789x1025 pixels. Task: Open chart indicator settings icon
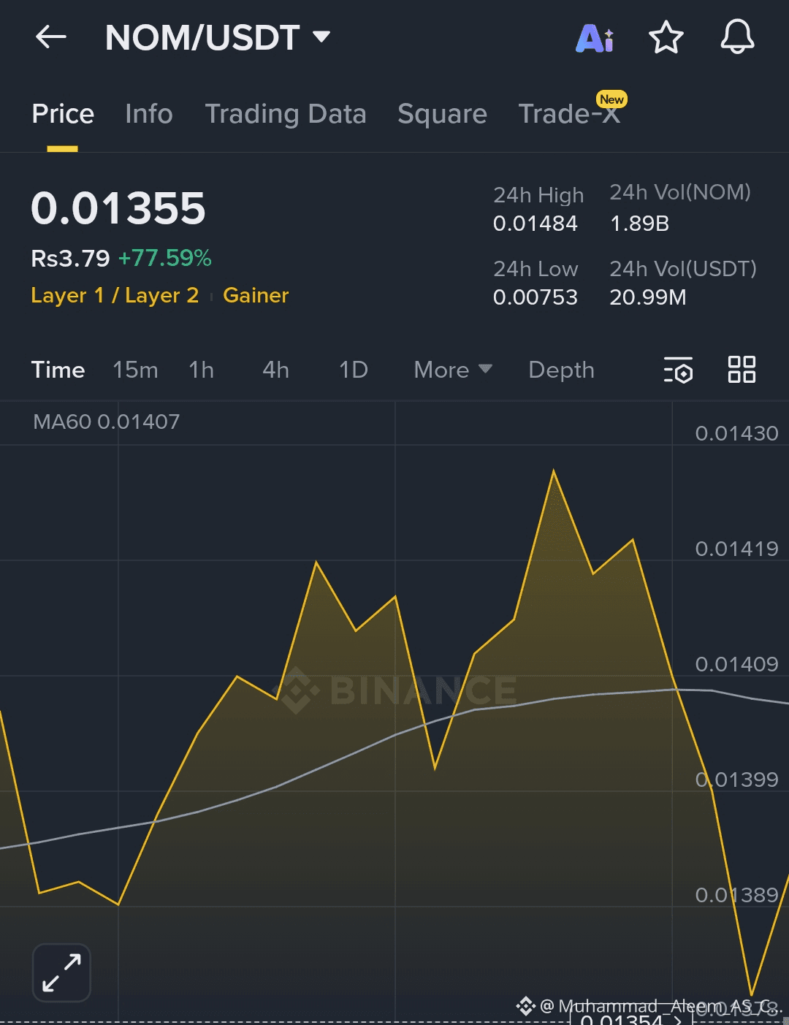click(678, 370)
